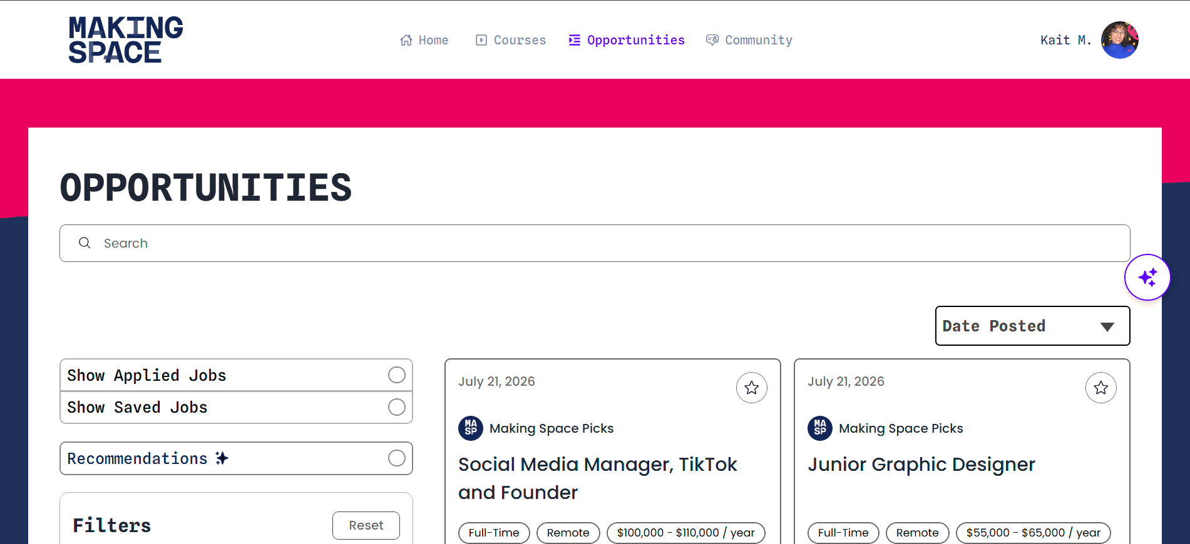Image resolution: width=1190 pixels, height=544 pixels.
Task: Click the Opportunities list icon
Action: (x=574, y=40)
